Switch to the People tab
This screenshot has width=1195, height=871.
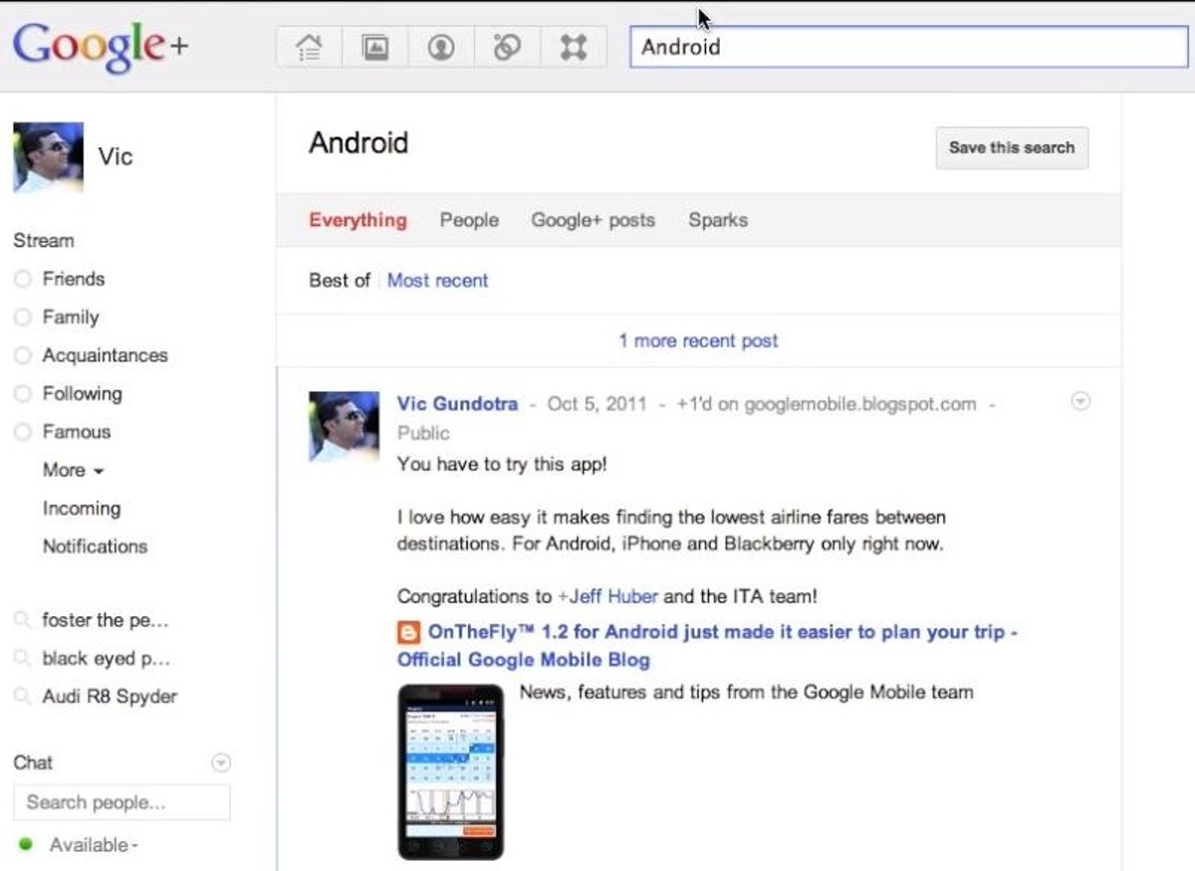469,220
